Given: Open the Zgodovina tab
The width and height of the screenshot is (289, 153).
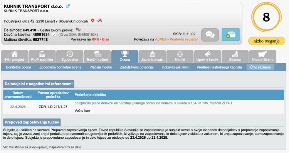Looking at the screenshot, I should pos(69,56).
